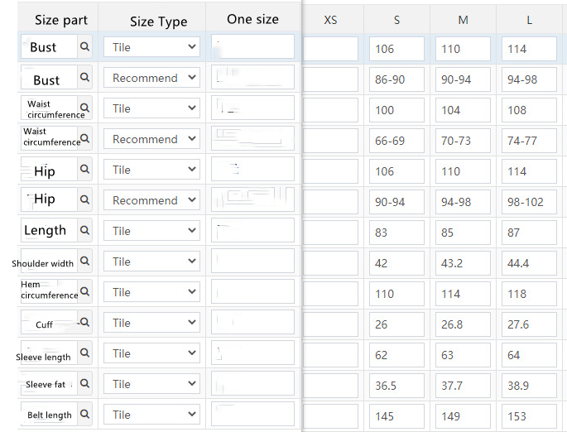
Task: Click the search icon next to Shoulder width
Action: 84,262
